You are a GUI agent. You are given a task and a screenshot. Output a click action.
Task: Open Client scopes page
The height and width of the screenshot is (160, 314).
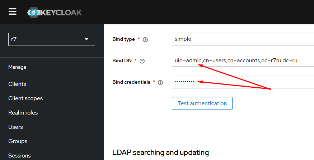point(25,98)
